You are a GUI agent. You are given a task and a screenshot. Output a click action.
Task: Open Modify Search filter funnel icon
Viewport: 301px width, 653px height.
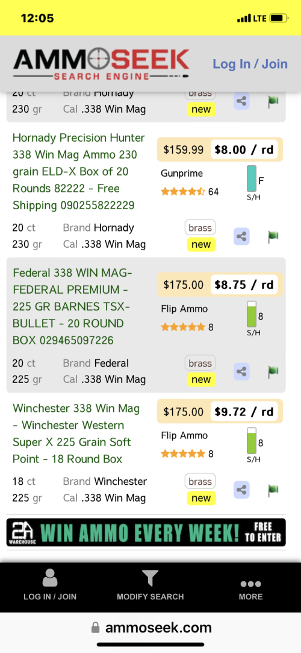point(150,578)
